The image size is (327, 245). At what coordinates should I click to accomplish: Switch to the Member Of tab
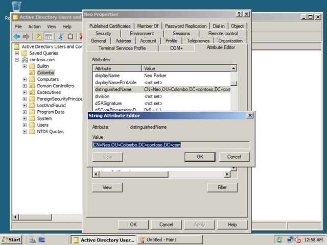148,26
